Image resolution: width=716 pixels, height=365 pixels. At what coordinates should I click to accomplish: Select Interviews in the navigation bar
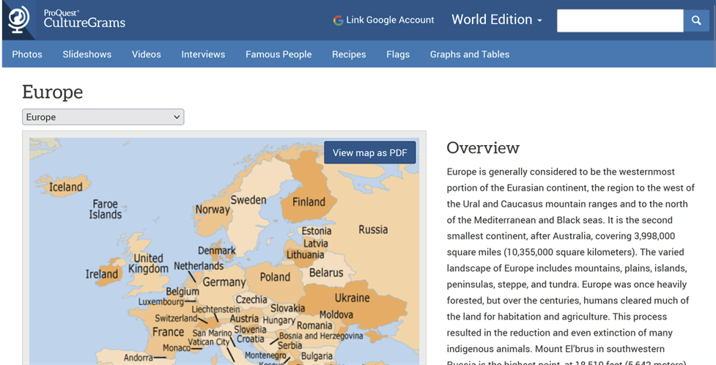pos(203,54)
